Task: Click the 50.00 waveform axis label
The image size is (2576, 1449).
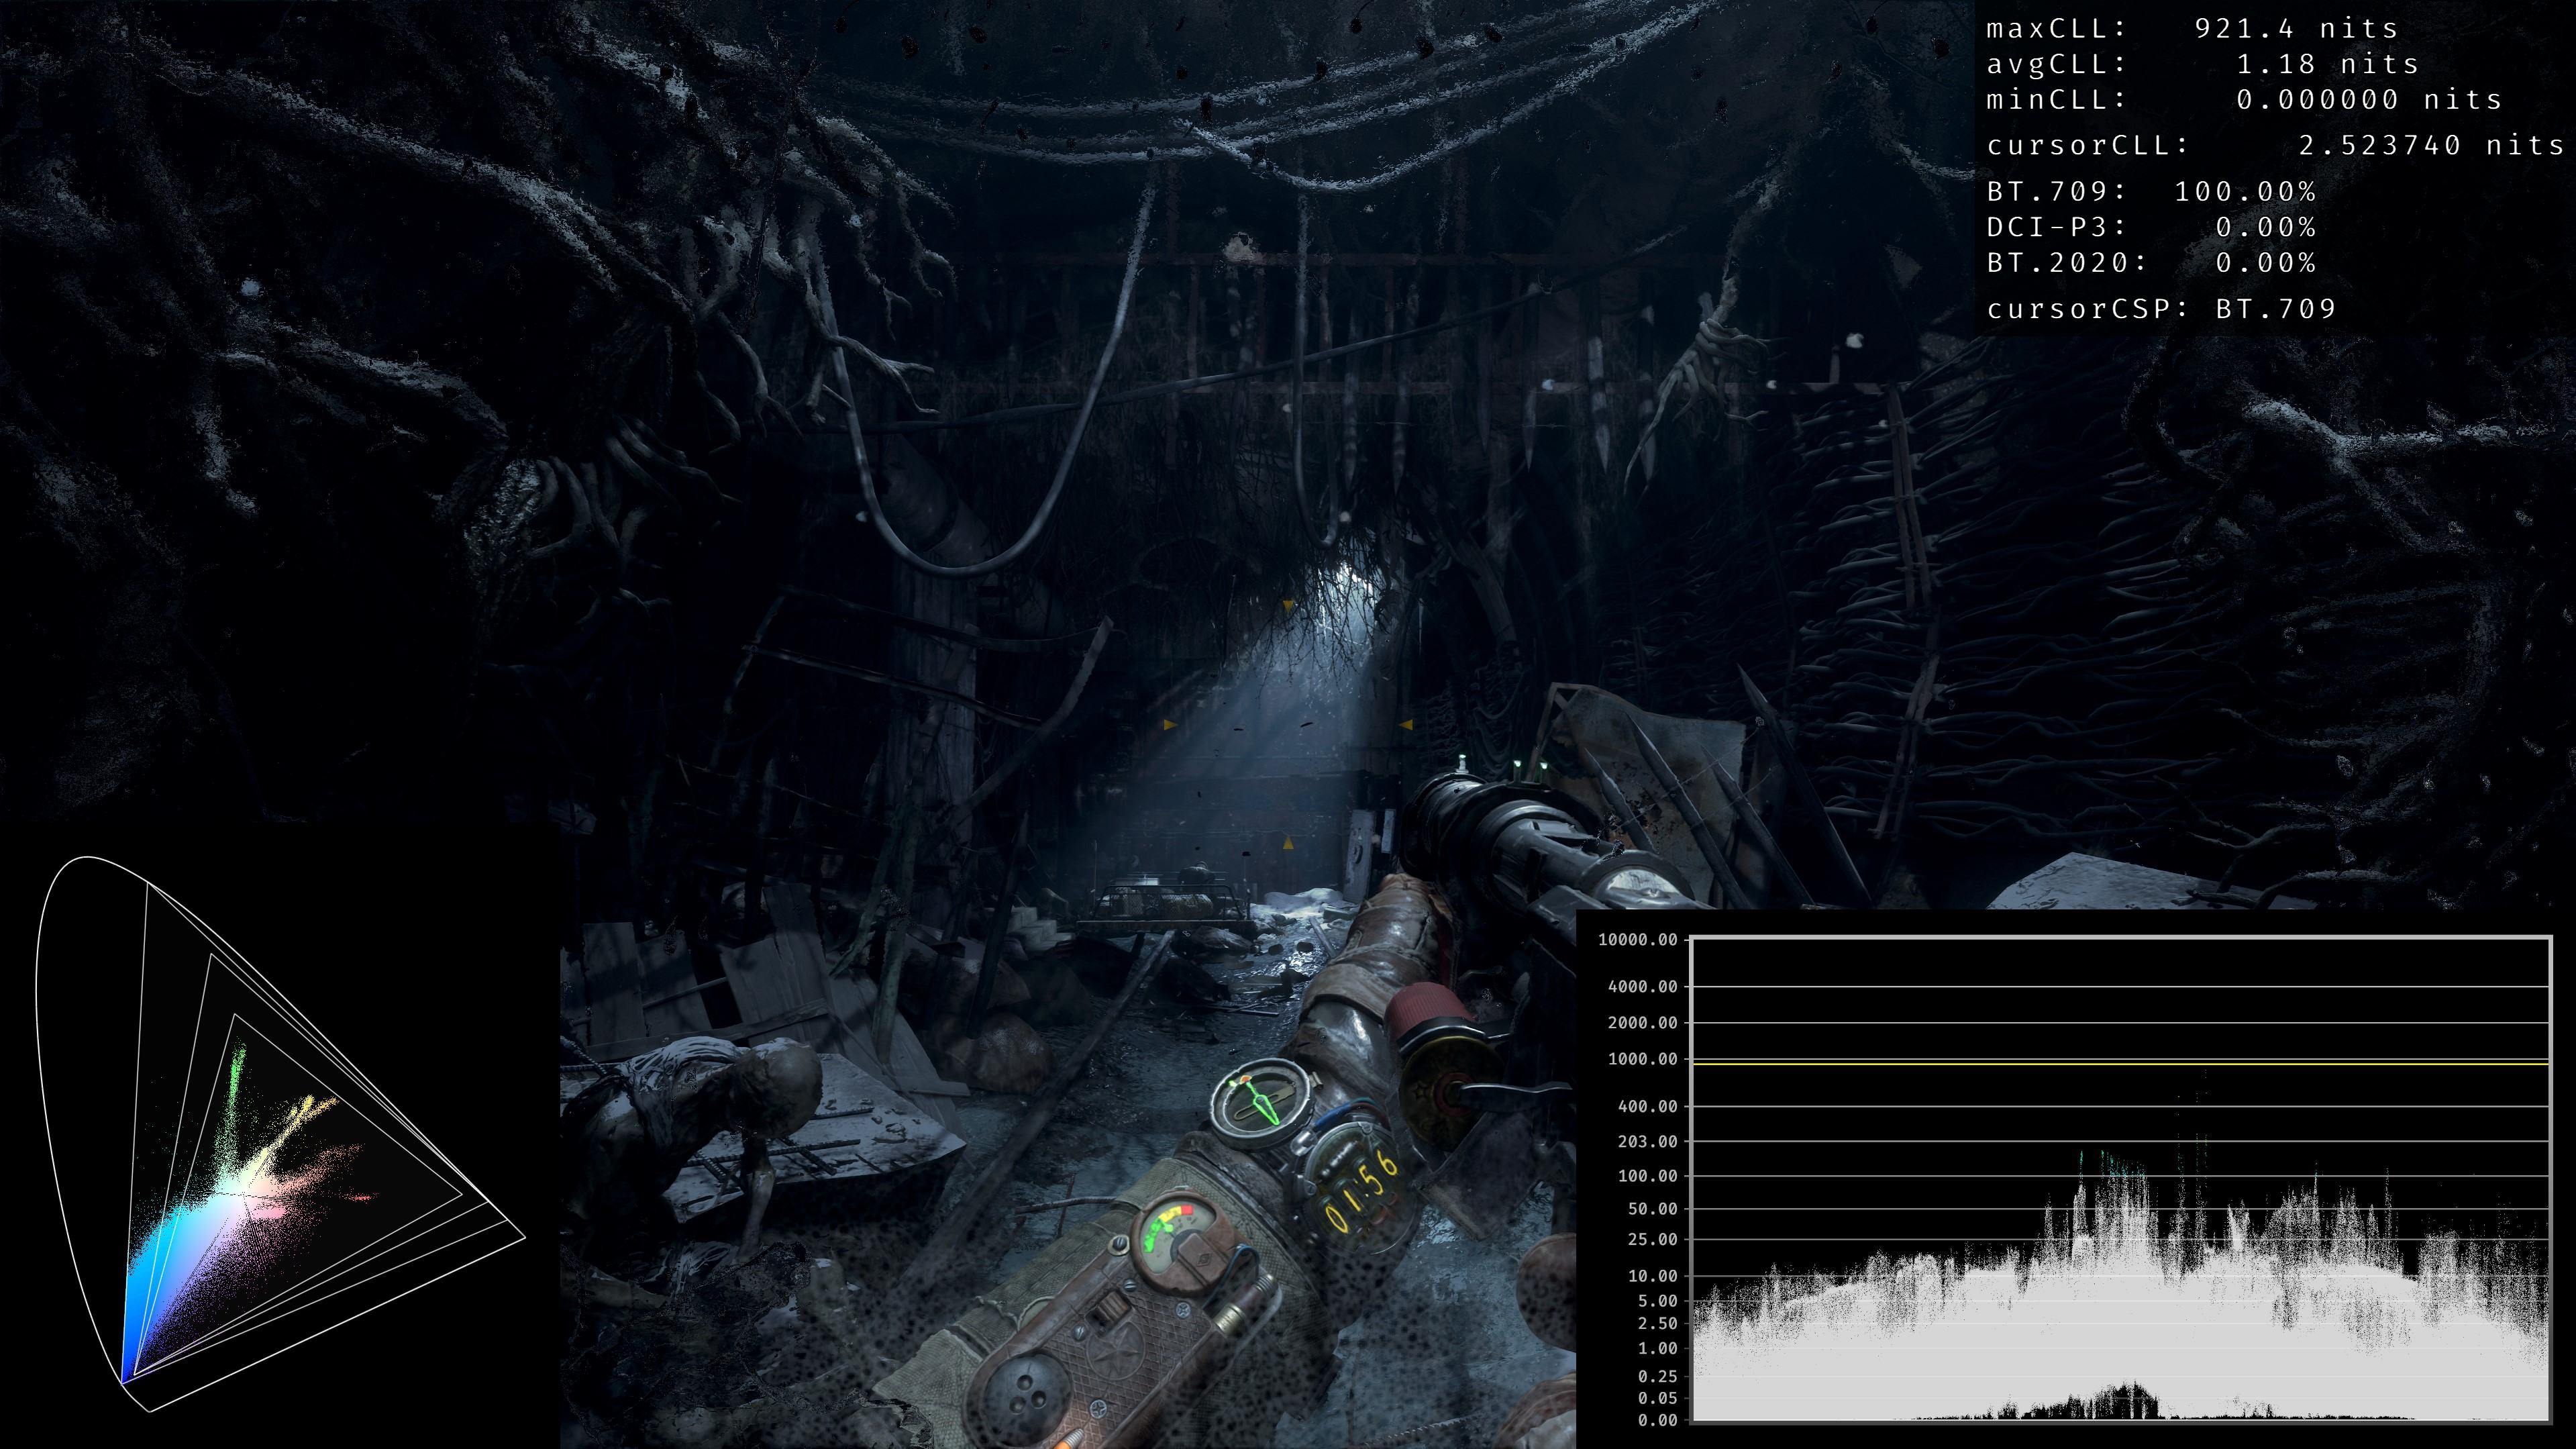Action: tap(1652, 1209)
